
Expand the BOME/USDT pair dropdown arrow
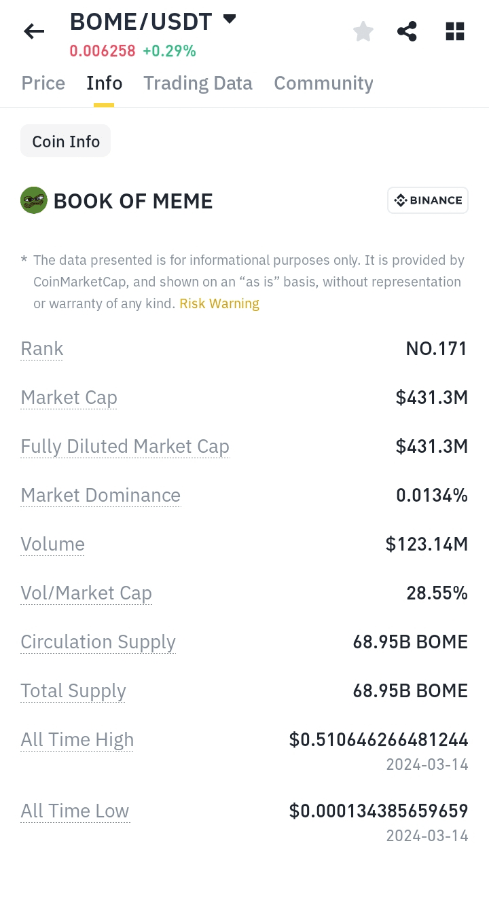pos(230,19)
